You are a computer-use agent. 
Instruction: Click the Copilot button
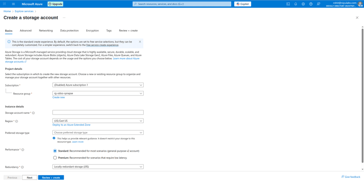[x=243, y=4]
